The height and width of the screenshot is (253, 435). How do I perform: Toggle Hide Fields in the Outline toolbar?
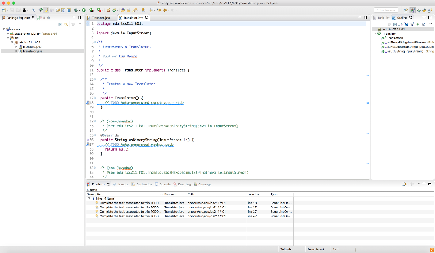point(406,24)
